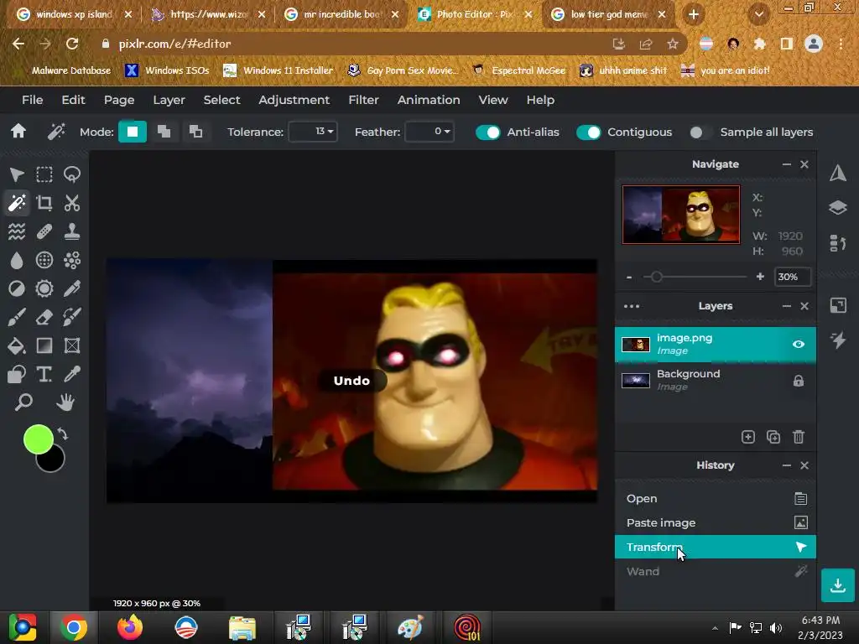Select the Marquee selection tool

[44, 174]
